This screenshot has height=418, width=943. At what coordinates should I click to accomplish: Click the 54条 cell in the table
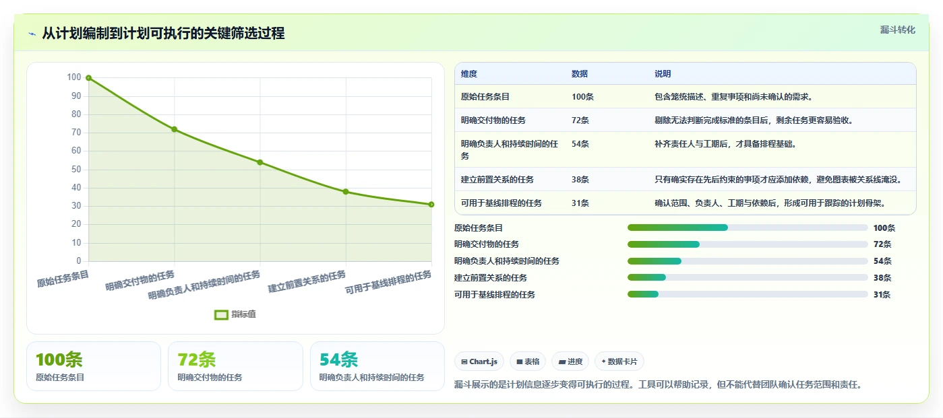coord(580,144)
